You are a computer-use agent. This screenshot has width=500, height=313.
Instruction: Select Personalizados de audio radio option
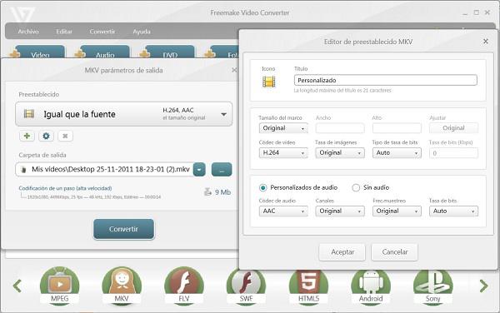[x=262, y=187]
